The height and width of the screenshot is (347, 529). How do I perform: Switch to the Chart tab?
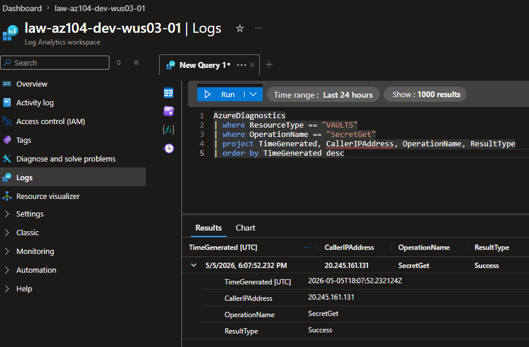tap(245, 228)
